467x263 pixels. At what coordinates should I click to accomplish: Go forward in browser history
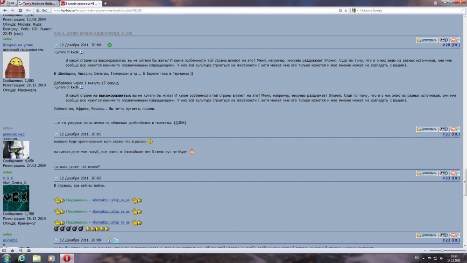coord(13,10)
